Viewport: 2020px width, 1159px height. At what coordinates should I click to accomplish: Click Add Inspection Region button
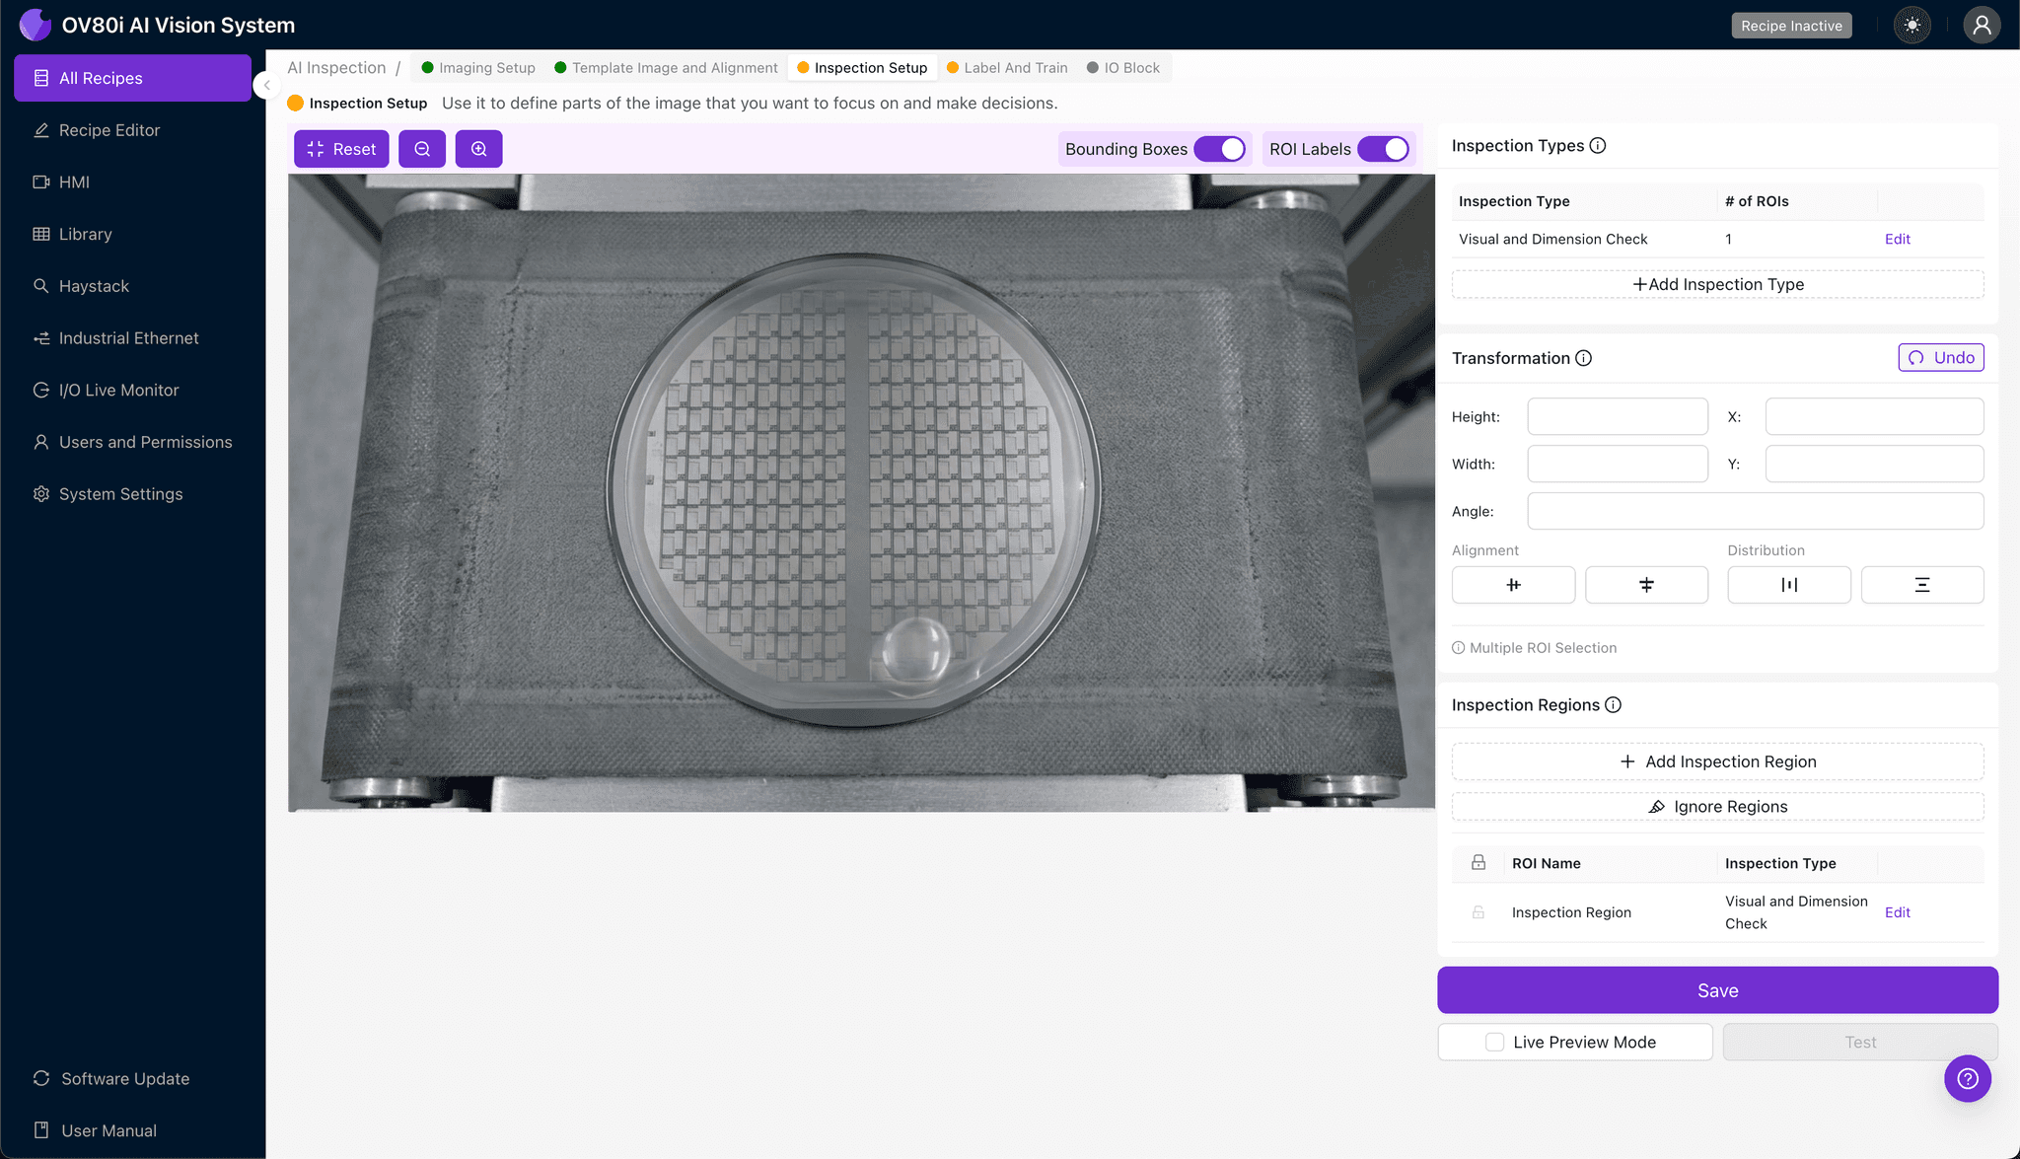[1718, 761]
